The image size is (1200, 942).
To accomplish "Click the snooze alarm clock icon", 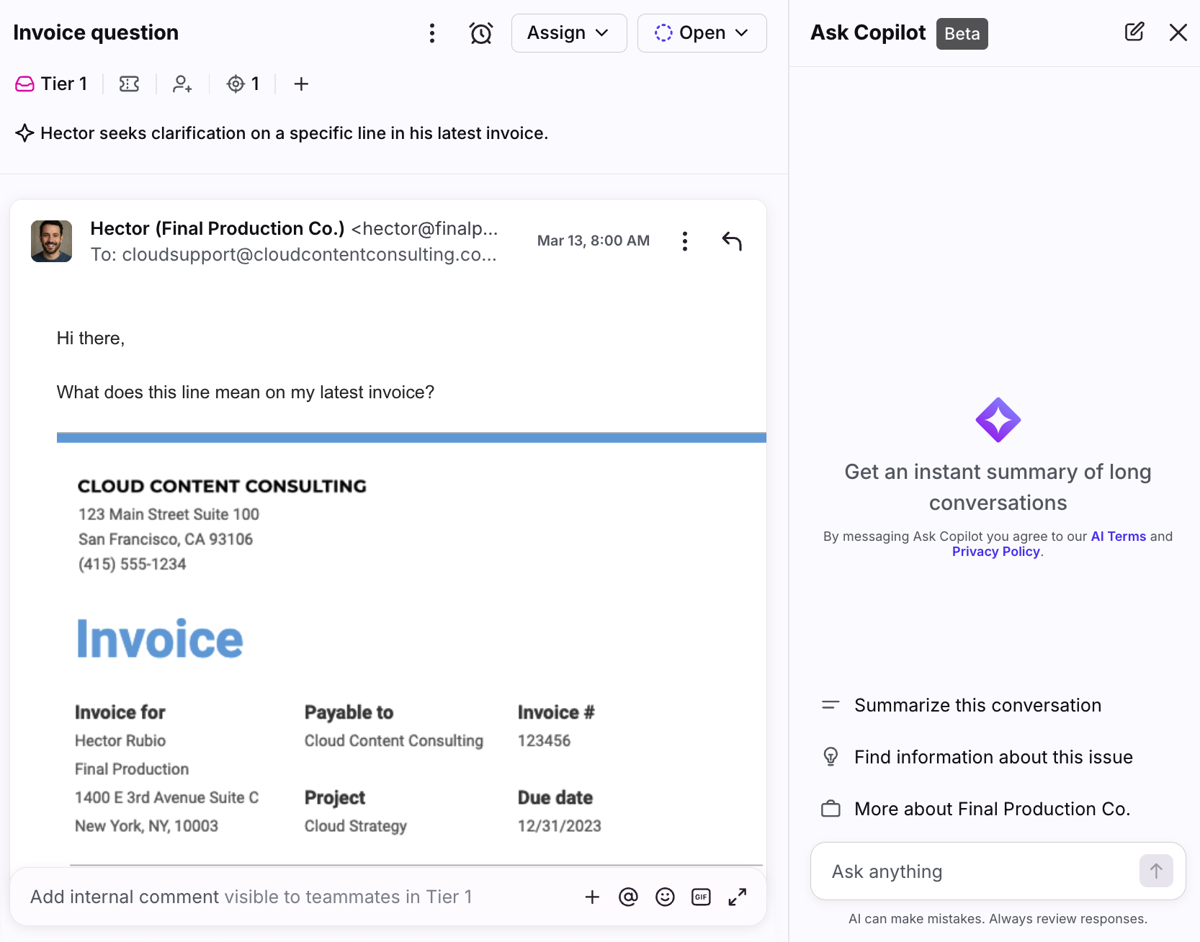I will (x=480, y=33).
